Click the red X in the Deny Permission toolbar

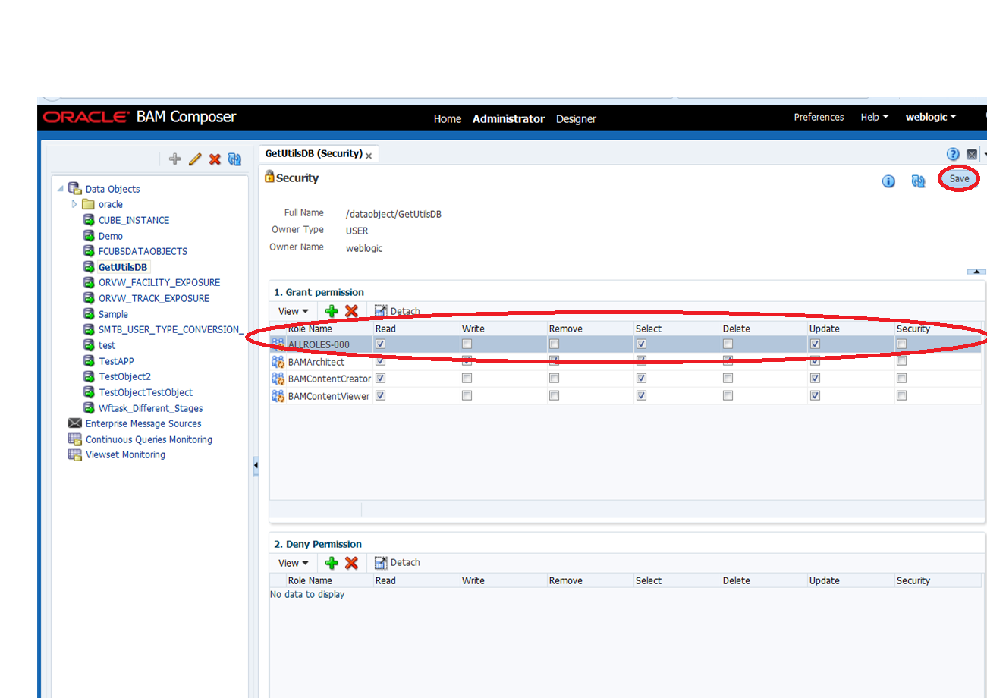[x=351, y=563]
